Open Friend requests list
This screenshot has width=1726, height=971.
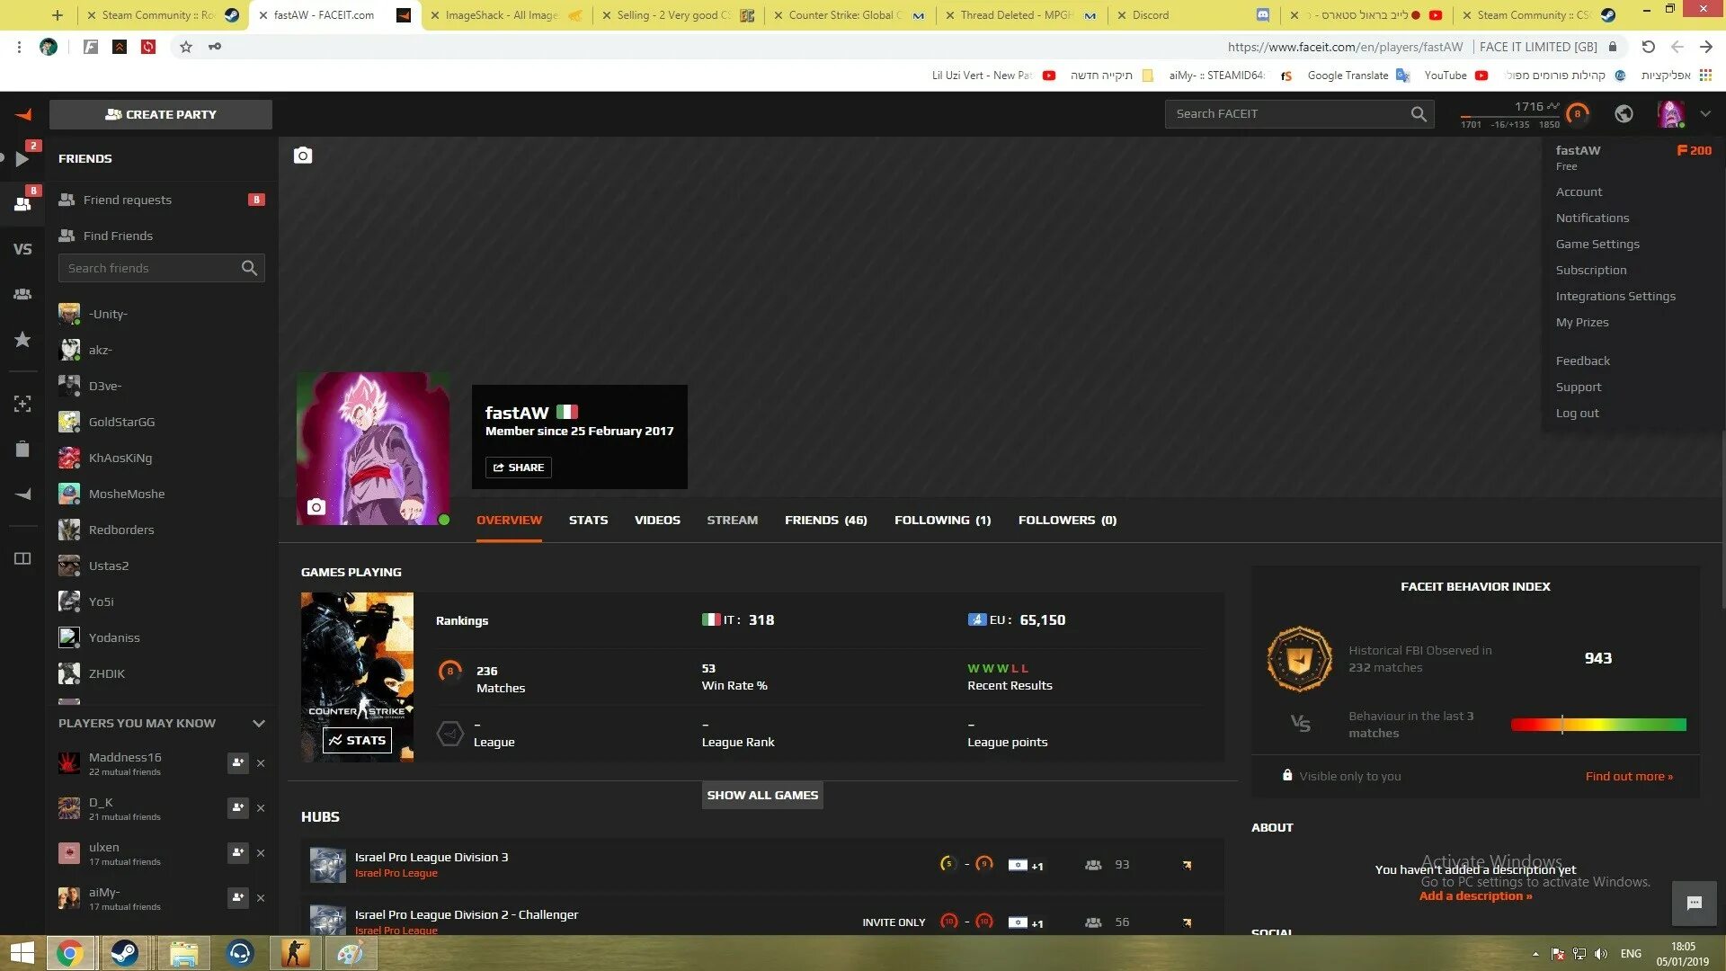point(161,200)
